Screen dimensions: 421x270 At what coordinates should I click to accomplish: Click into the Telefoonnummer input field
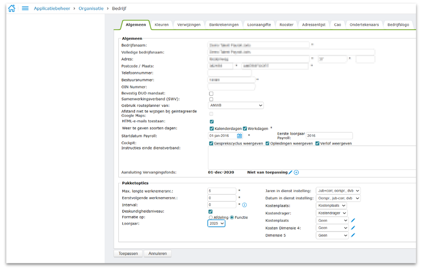click(229, 73)
